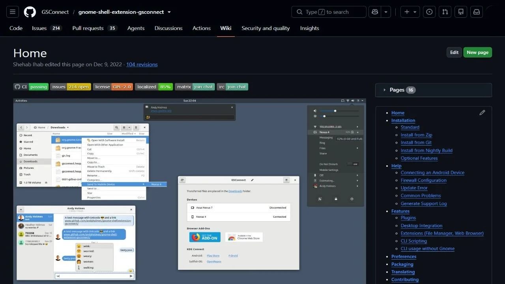Open the Copilot chat icon
This screenshot has width=505, height=284.
374,12
